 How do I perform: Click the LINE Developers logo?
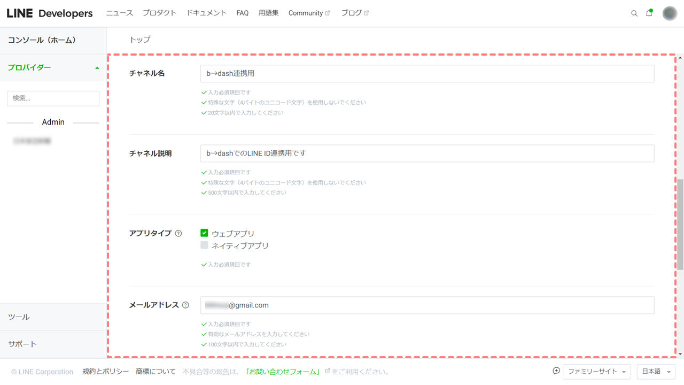pos(50,13)
